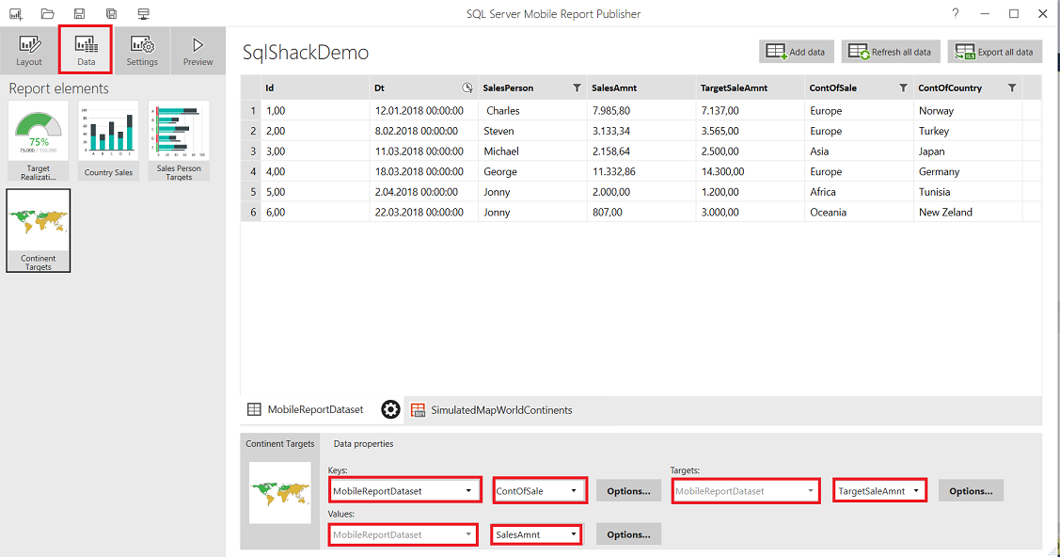Open help via the question mark icon
This screenshot has width=1060, height=557.
pyautogui.click(x=956, y=13)
